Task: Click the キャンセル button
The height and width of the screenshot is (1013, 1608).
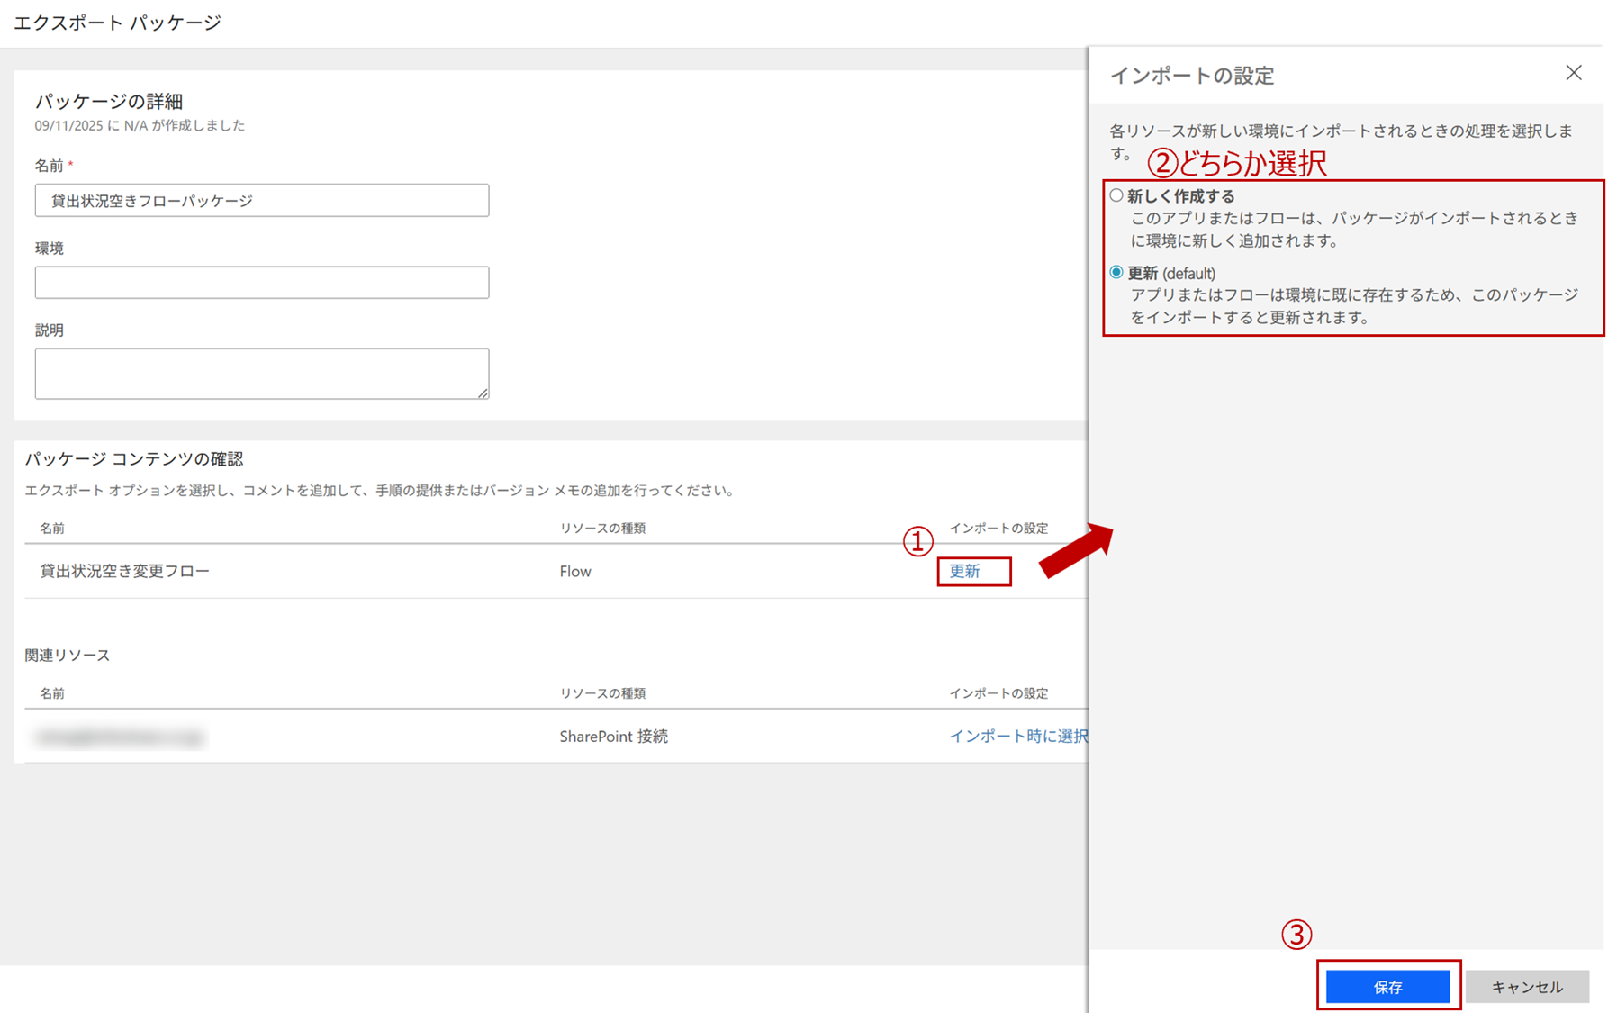Action: pyautogui.click(x=1526, y=987)
